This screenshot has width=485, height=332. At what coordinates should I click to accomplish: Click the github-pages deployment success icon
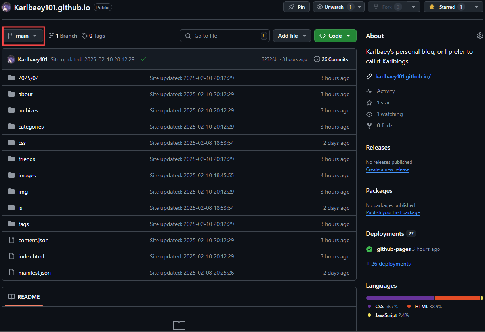point(369,249)
